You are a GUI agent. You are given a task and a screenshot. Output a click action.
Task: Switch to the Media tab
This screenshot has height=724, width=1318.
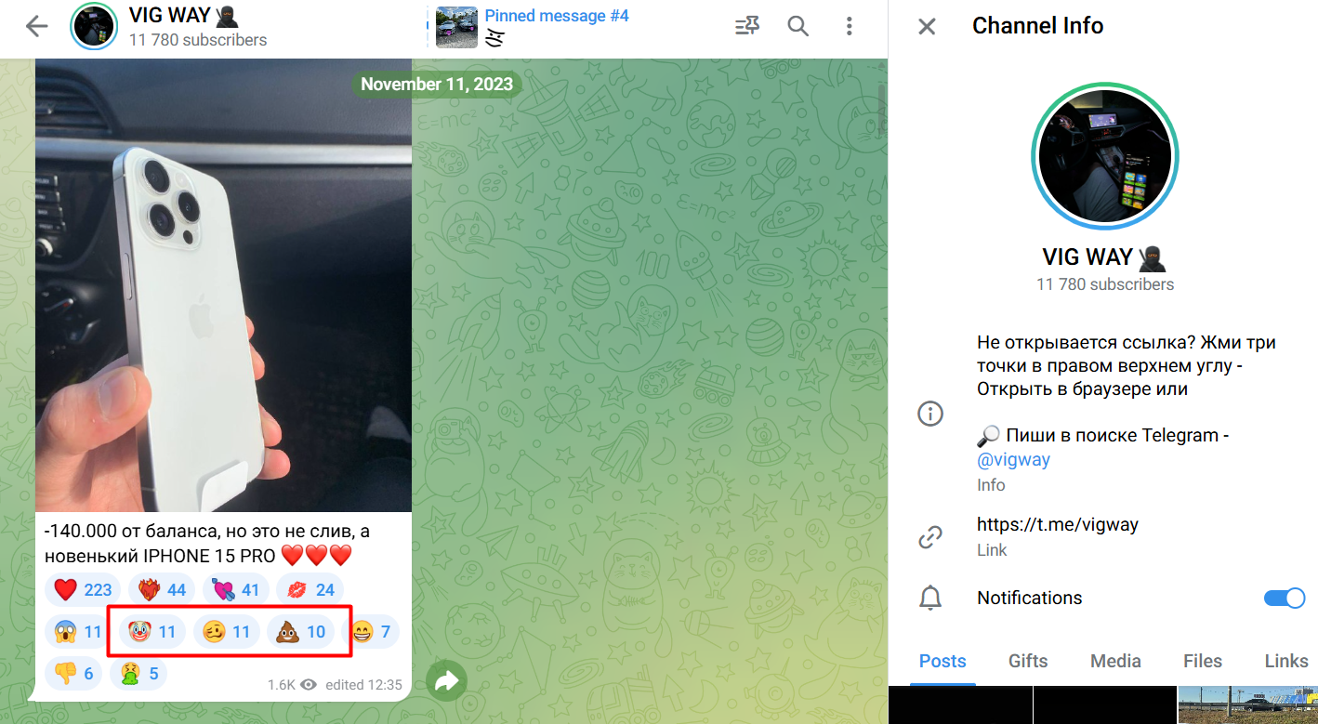[x=1115, y=661]
